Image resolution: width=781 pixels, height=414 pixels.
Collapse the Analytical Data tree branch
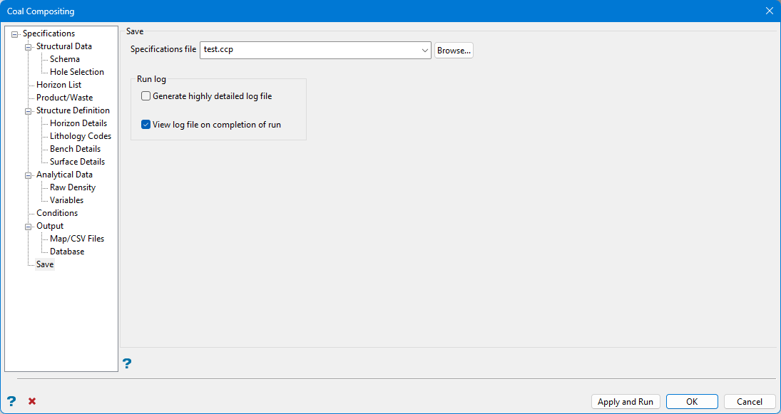pos(29,175)
